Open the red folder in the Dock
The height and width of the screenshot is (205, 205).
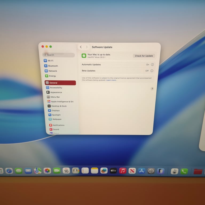pos(198,171)
